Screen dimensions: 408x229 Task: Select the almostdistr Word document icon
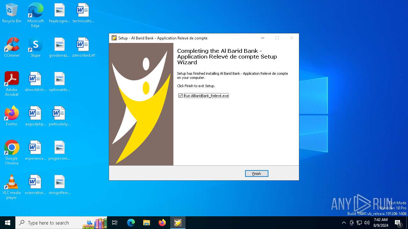click(x=35, y=82)
